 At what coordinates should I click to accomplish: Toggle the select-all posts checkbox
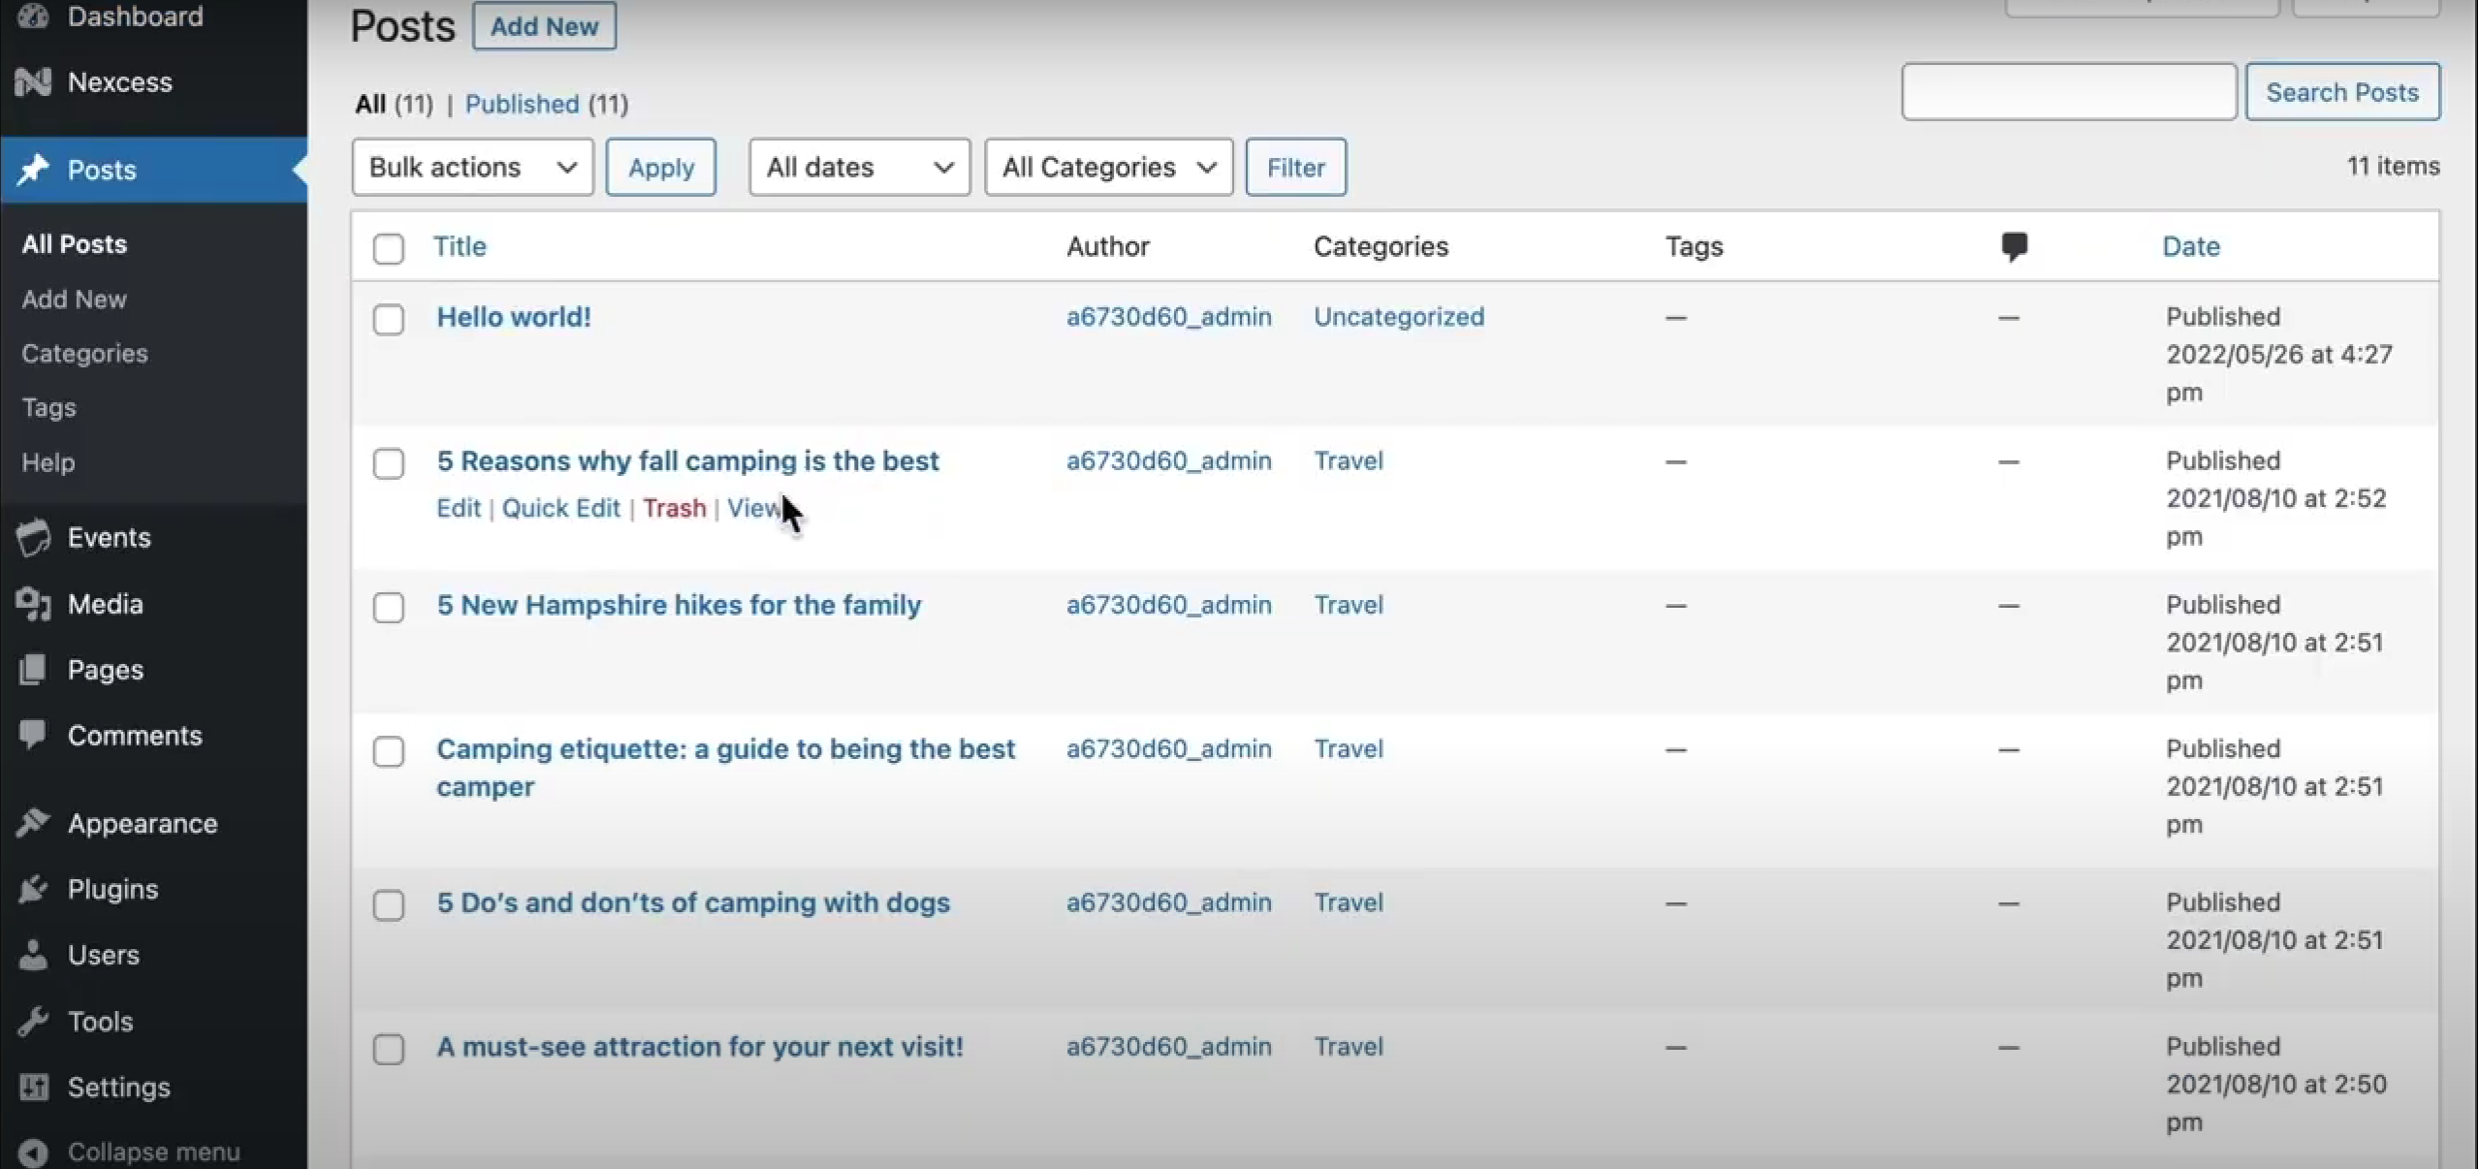(x=389, y=248)
